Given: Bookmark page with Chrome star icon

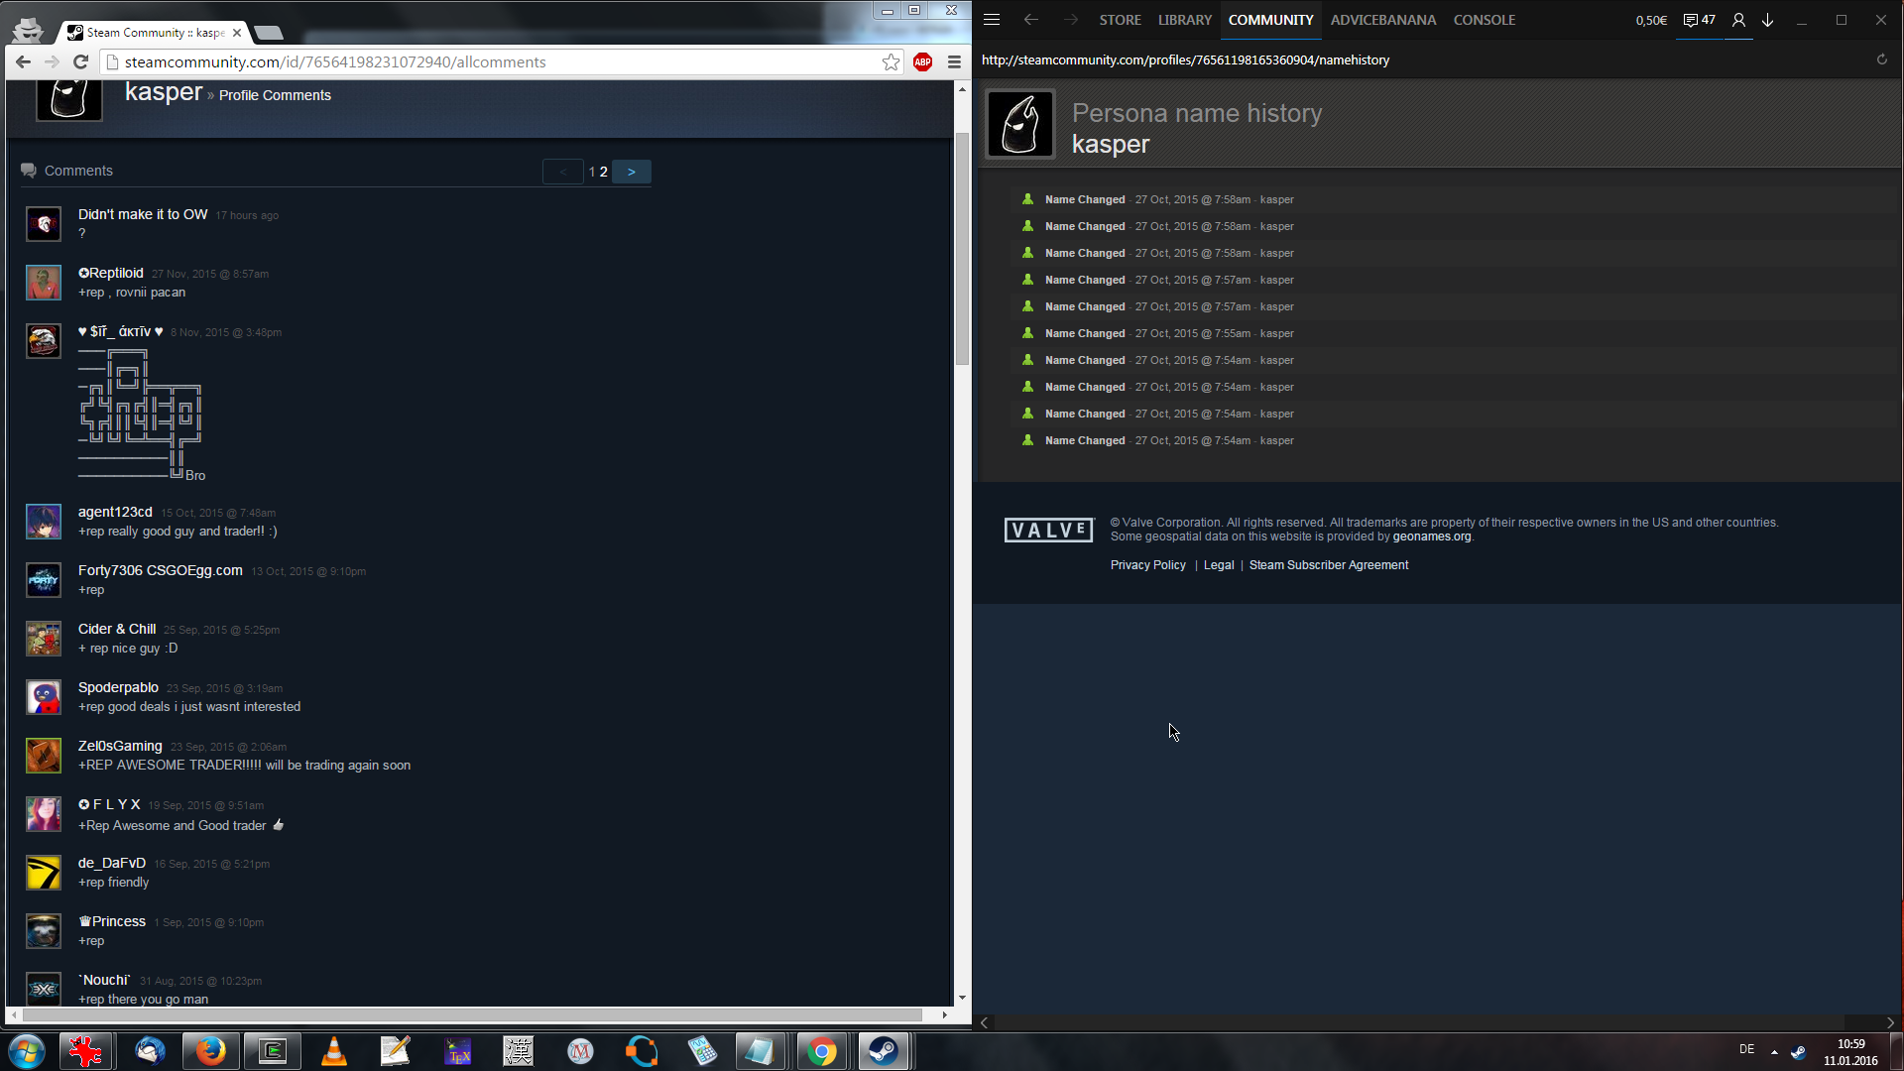Looking at the screenshot, I should click(891, 62).
